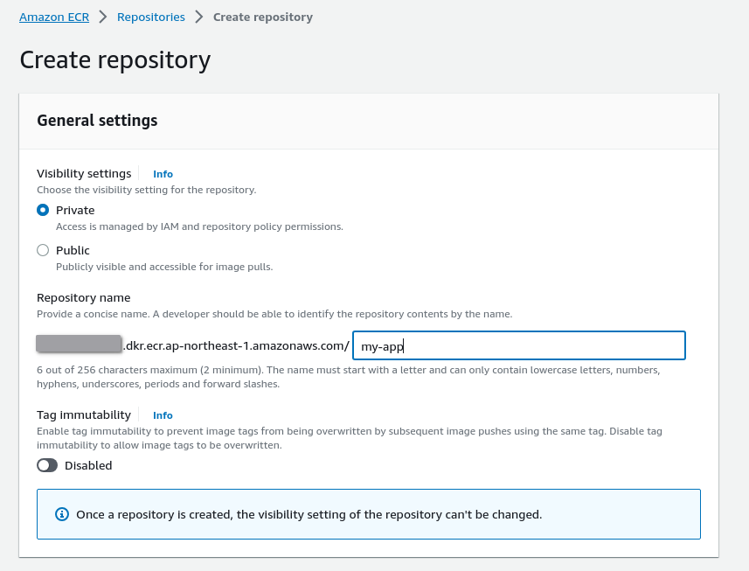749x571 pixels.
Task: Enable the Tag immutability toggle switch
Action: coord(47,466)
